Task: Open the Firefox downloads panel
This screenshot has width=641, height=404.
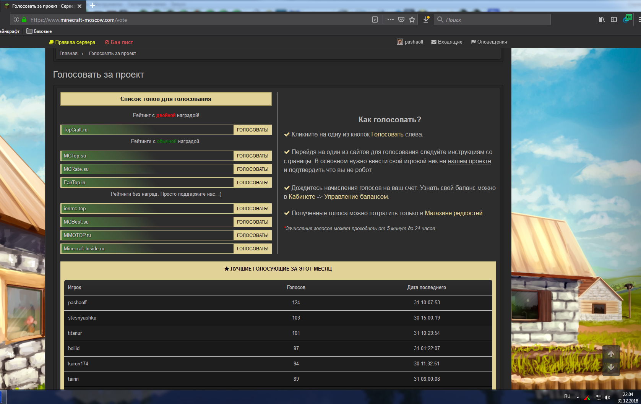Action: pos(426,19)
